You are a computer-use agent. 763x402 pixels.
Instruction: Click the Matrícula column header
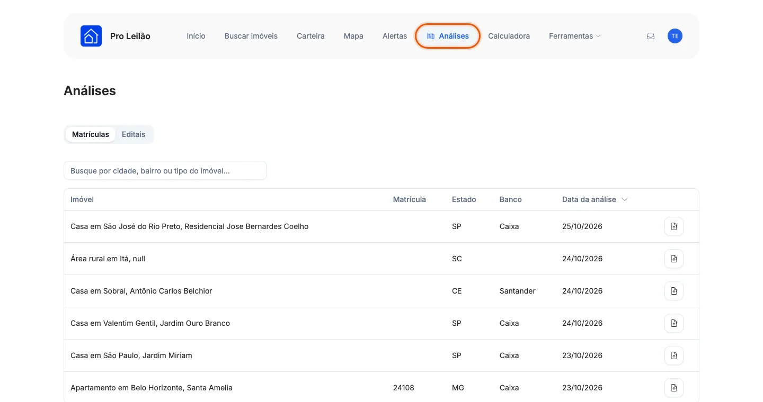410,199
